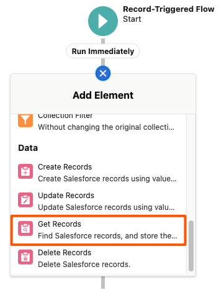Click 'Find Salesforce records, and store' description
Viewport: 224px width, 290px height.
pyautogui.click(x=107, y=236)
